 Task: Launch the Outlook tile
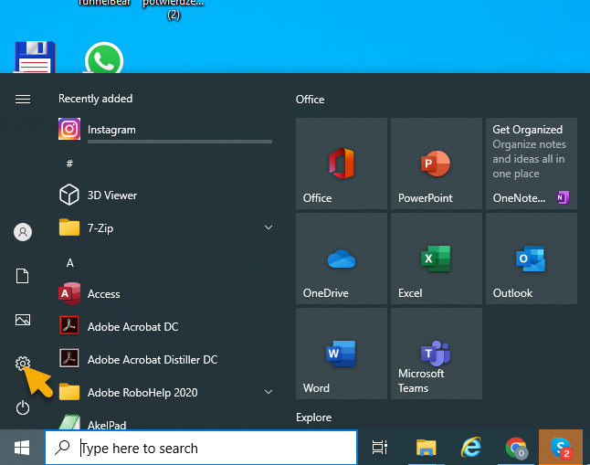coord(531,259)
